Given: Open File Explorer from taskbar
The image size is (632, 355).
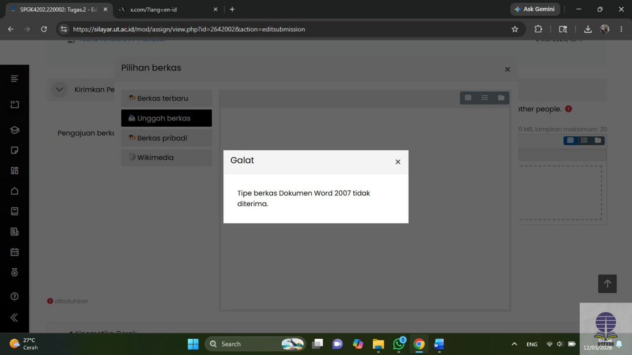Looking at the screenshot, I should (x=378, y=344).
